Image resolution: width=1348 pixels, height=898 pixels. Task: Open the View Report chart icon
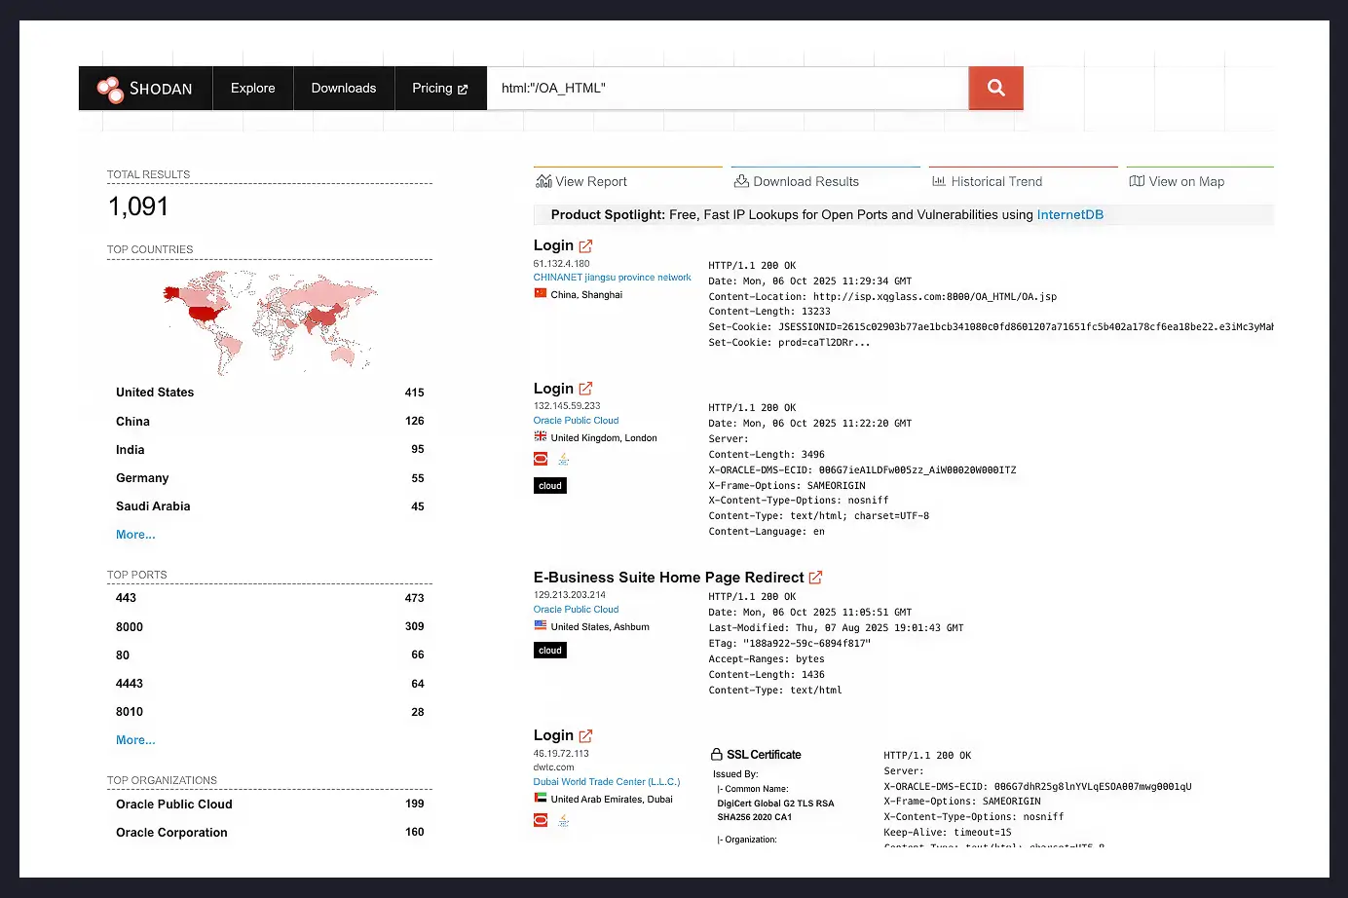[544, 181]
